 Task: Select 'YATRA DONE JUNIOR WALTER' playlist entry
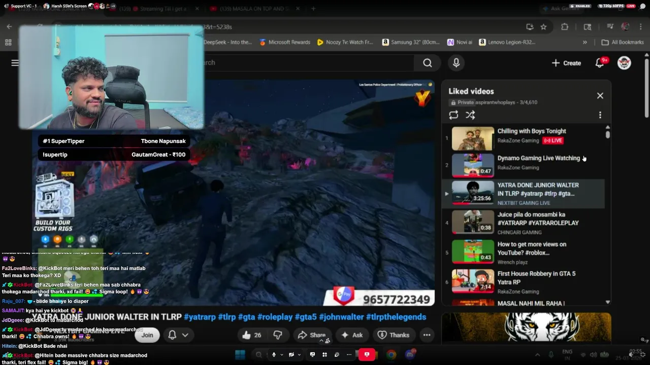tap(523, 193)
